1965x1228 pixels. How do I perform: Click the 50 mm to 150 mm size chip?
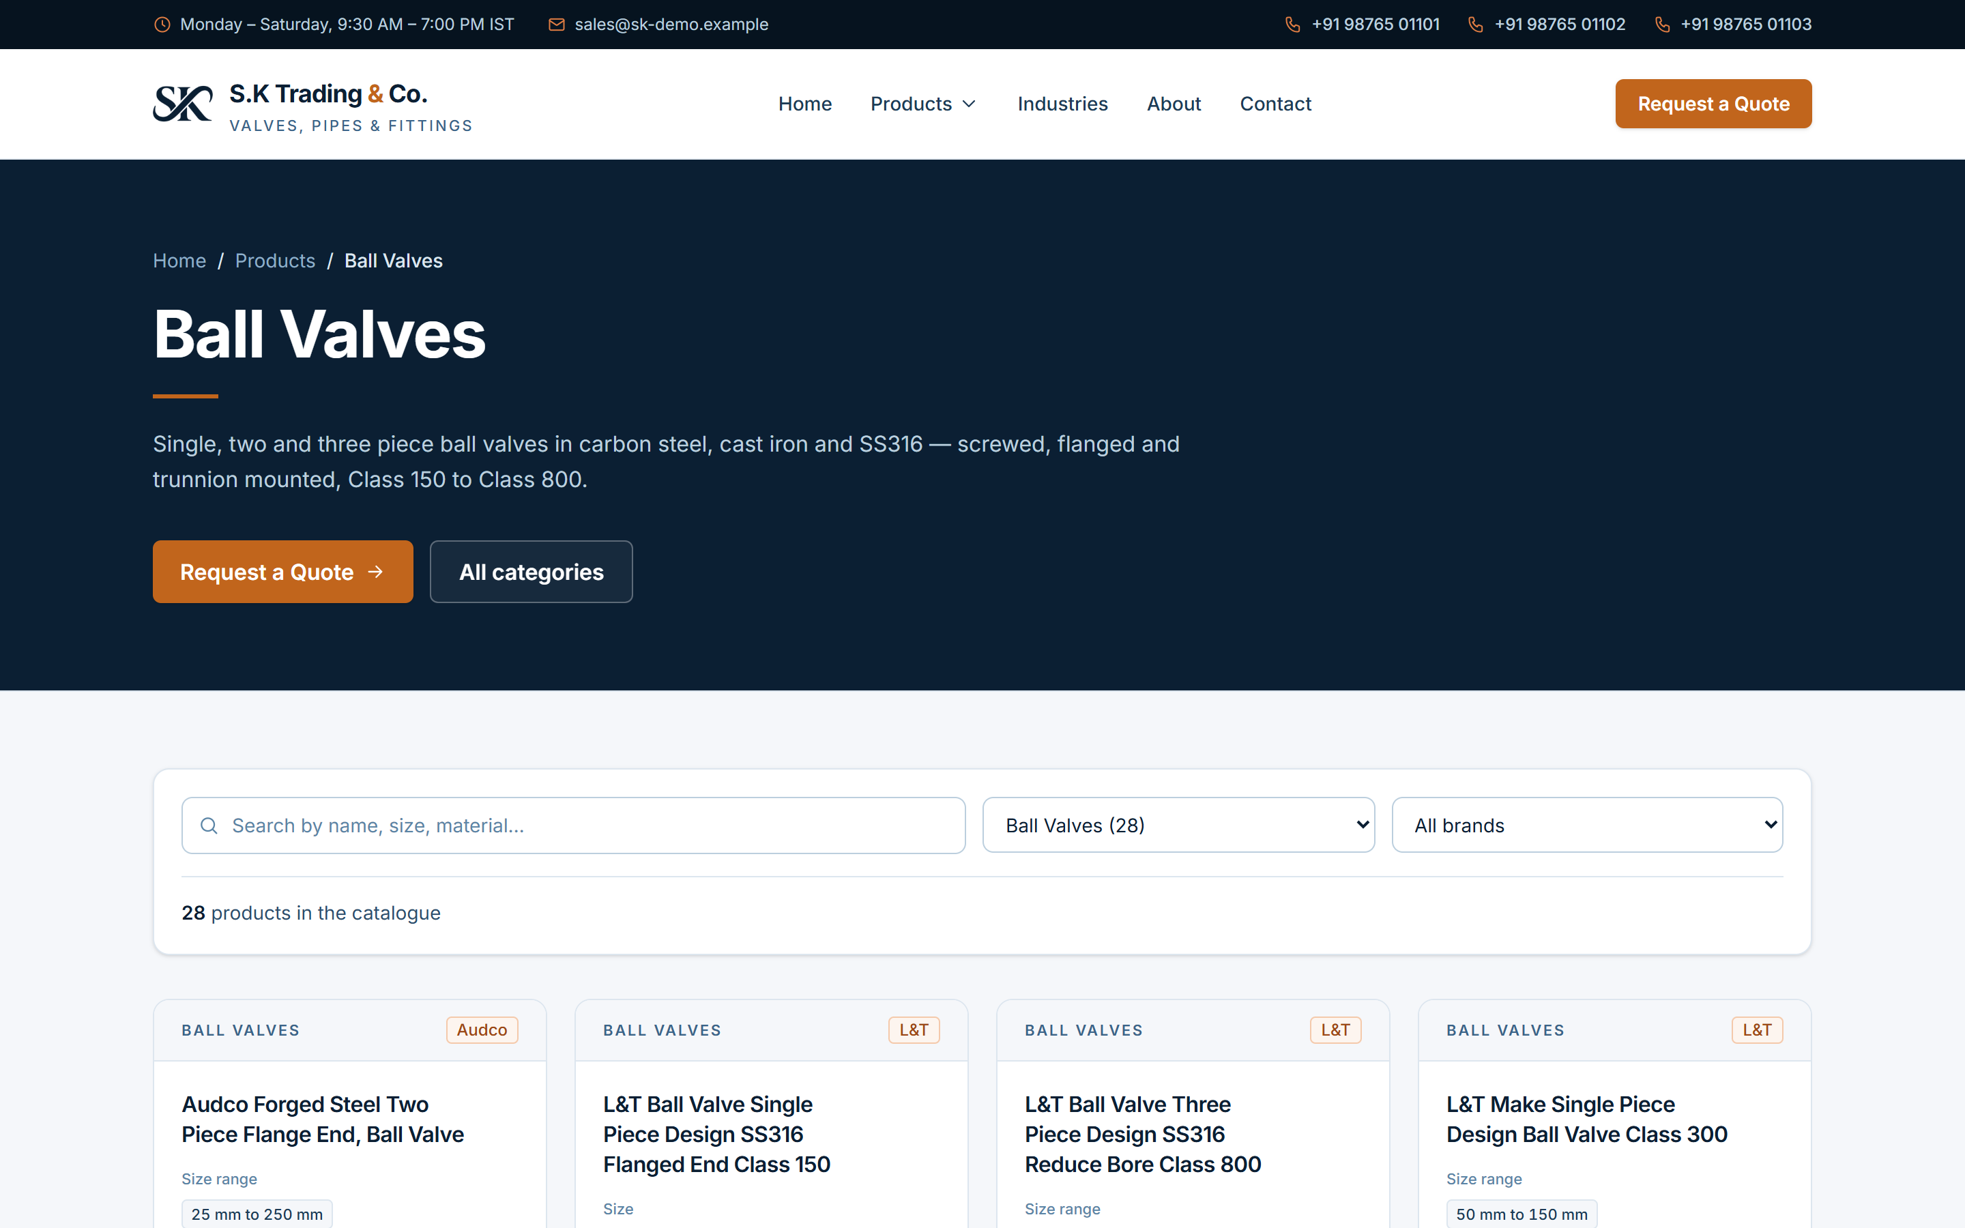pos(1521,1214)
